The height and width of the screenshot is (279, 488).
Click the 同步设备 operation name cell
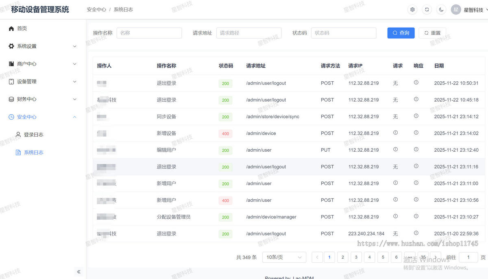click(166, 117)
